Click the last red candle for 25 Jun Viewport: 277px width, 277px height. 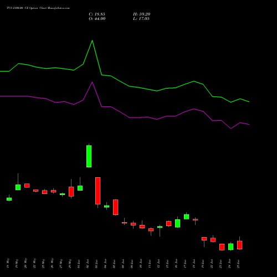click(240, 245)
